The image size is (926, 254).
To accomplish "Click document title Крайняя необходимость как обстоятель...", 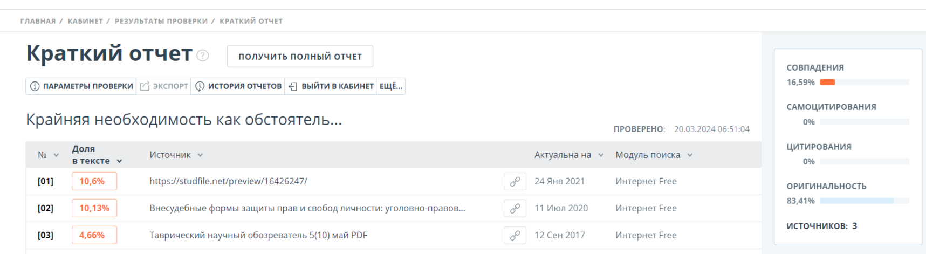I will (184, 119).
